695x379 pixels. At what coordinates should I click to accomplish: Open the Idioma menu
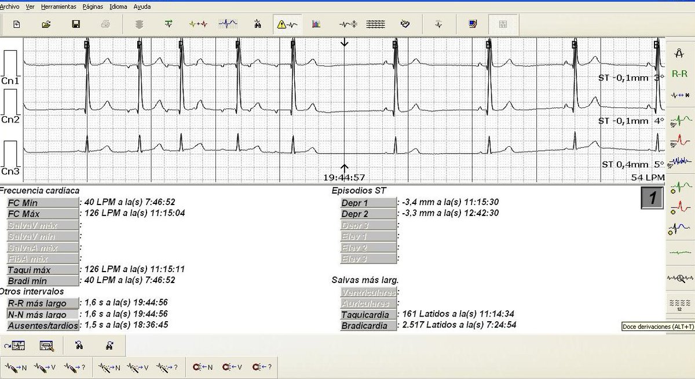(119, 7)
